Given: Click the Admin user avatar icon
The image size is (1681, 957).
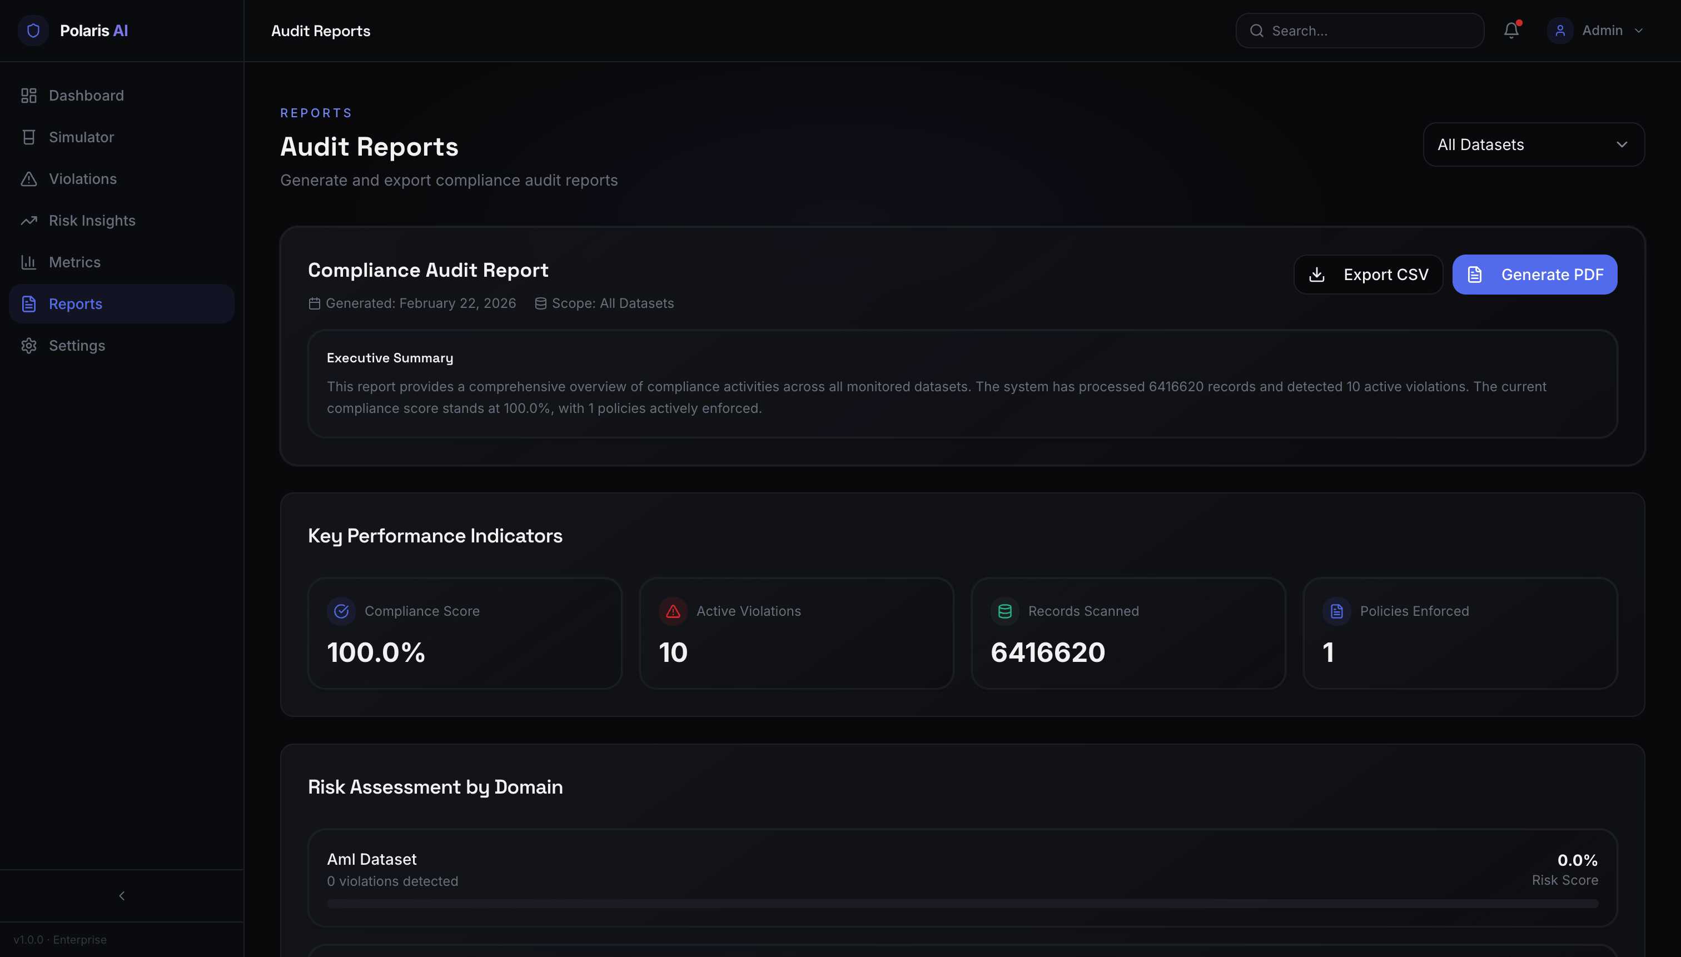Looking at the screenshot, I should [x=1559, y=30].
